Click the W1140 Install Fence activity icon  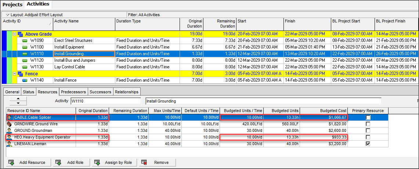coord(25,80)
